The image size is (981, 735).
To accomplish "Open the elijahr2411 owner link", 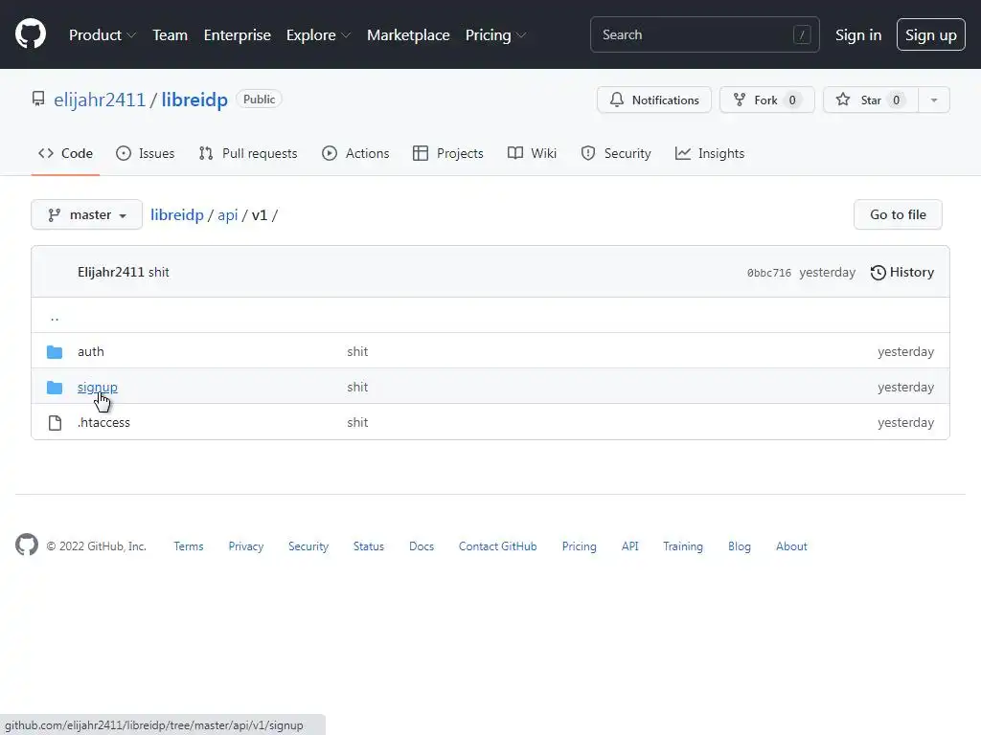I will [x=100, y=100].
